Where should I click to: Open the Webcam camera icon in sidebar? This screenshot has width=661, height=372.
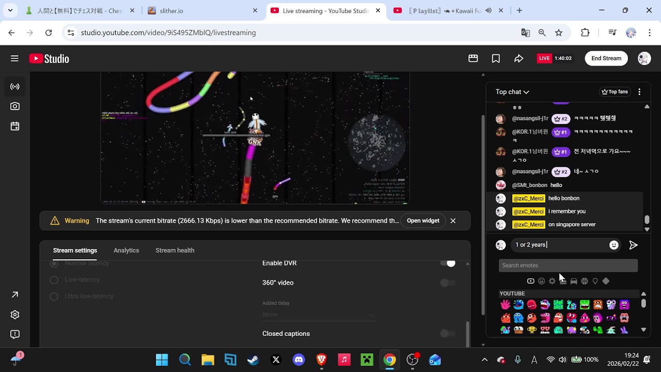click(15, 106)
